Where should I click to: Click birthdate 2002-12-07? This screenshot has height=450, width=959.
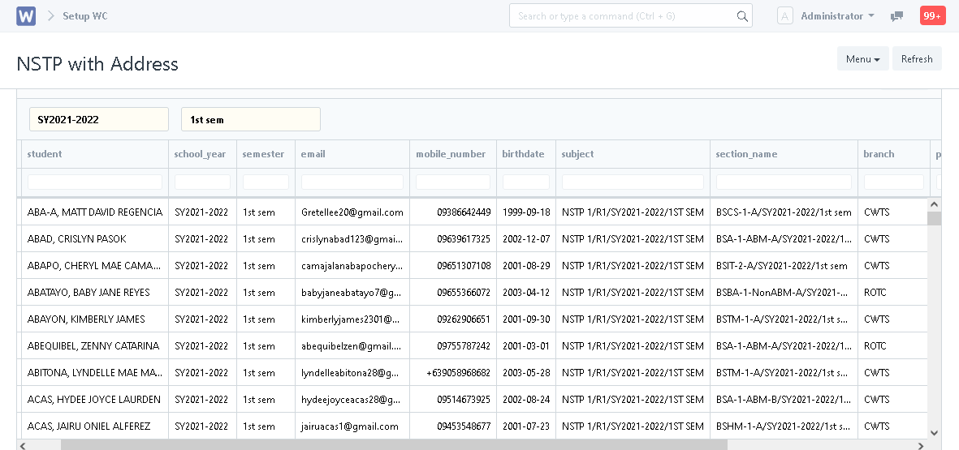click(526, 238)
